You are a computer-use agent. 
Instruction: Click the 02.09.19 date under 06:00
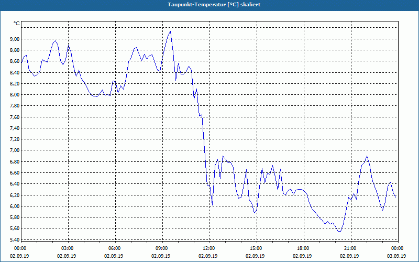point(114,256)
